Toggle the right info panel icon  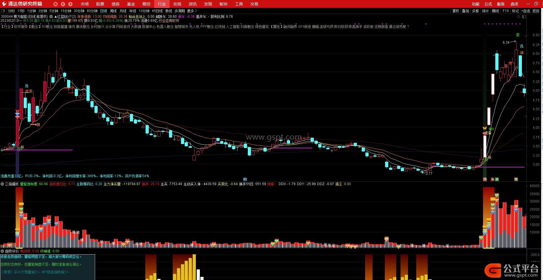point(524,17)
